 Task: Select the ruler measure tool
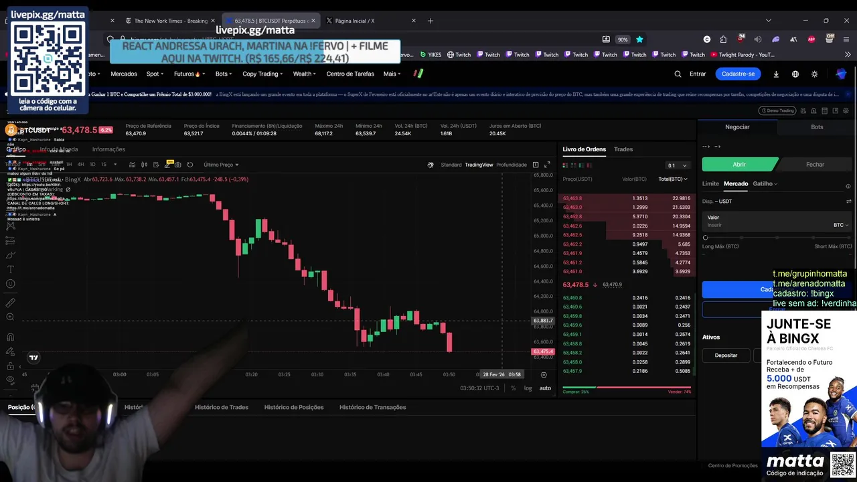click(x=11, y=303)
